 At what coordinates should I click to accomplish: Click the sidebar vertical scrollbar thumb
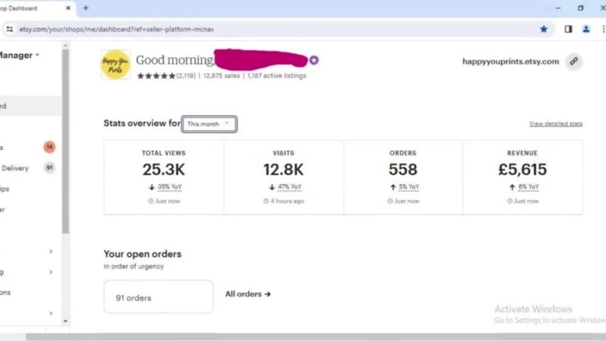coord(65,141)
